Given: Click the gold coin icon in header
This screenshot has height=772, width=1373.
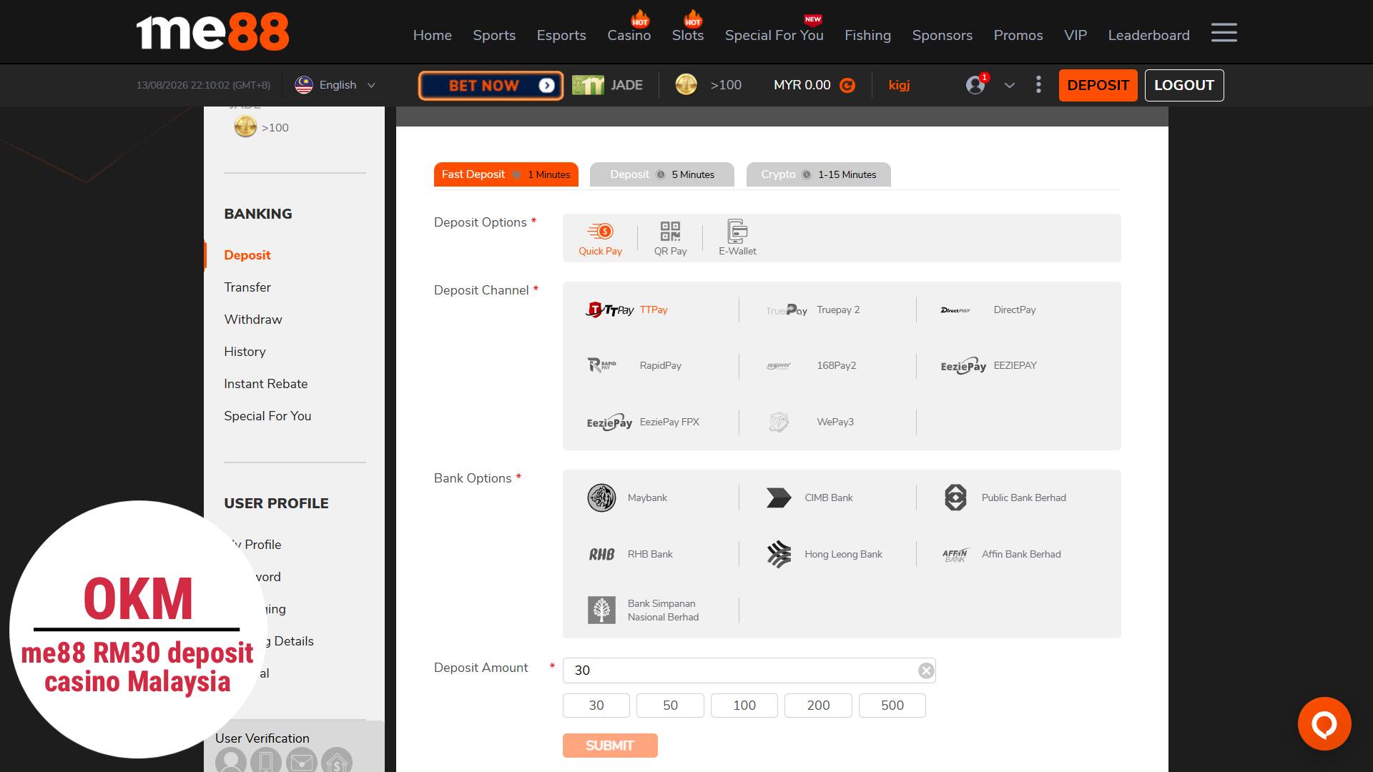Looking at the screenshot, I should (686, 84).
